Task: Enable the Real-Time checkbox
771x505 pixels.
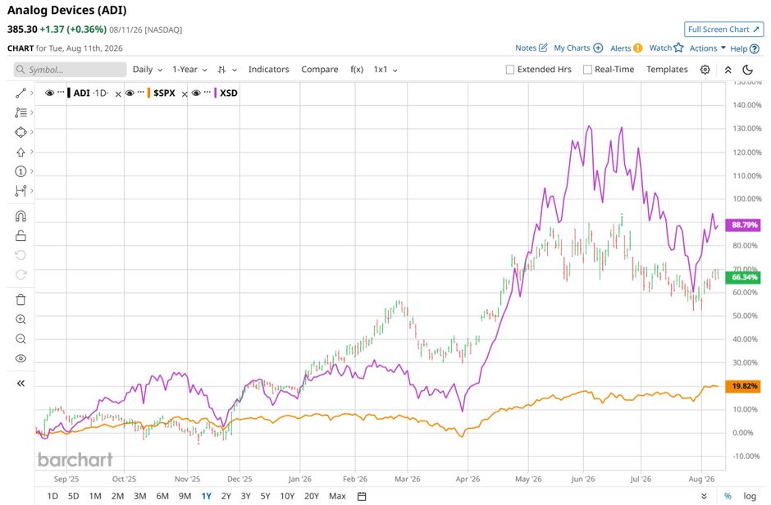Action: 587,70
